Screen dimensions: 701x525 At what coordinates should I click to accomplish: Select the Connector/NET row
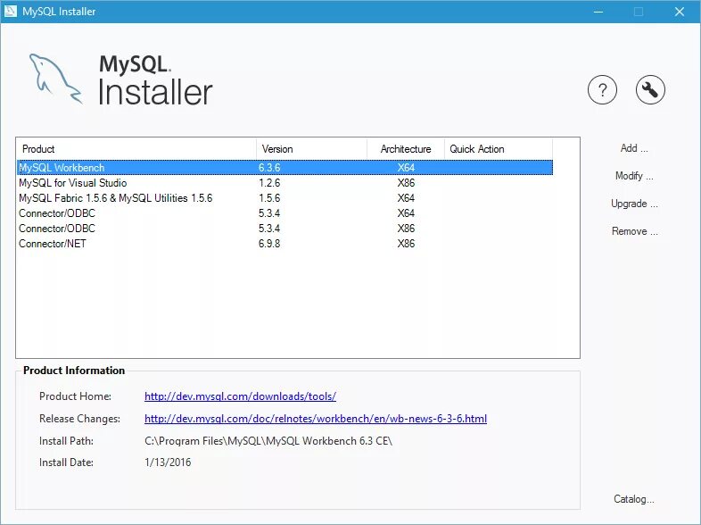(x=285, y=244)
